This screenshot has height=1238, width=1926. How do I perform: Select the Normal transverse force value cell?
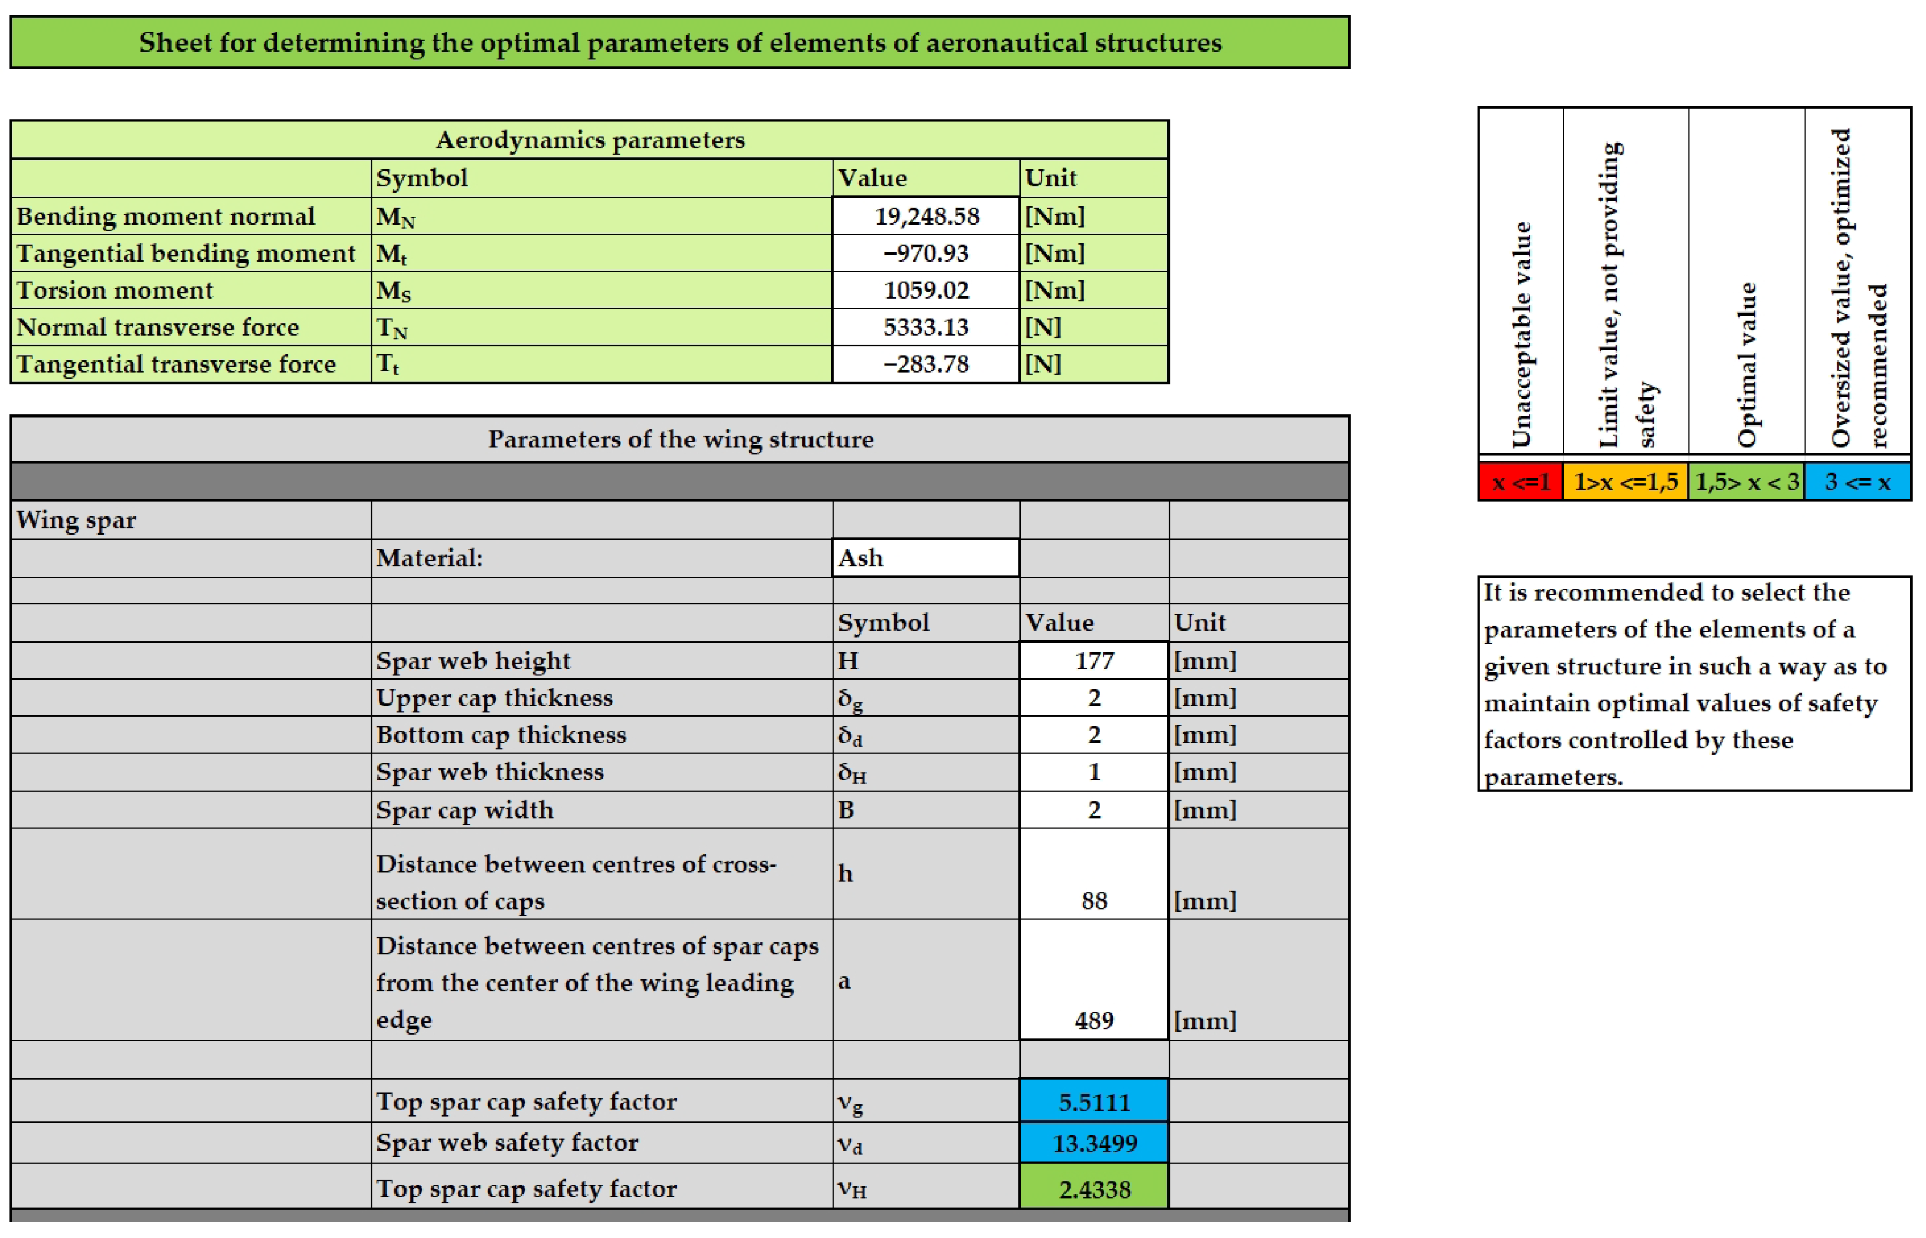(x=925, y=327)
